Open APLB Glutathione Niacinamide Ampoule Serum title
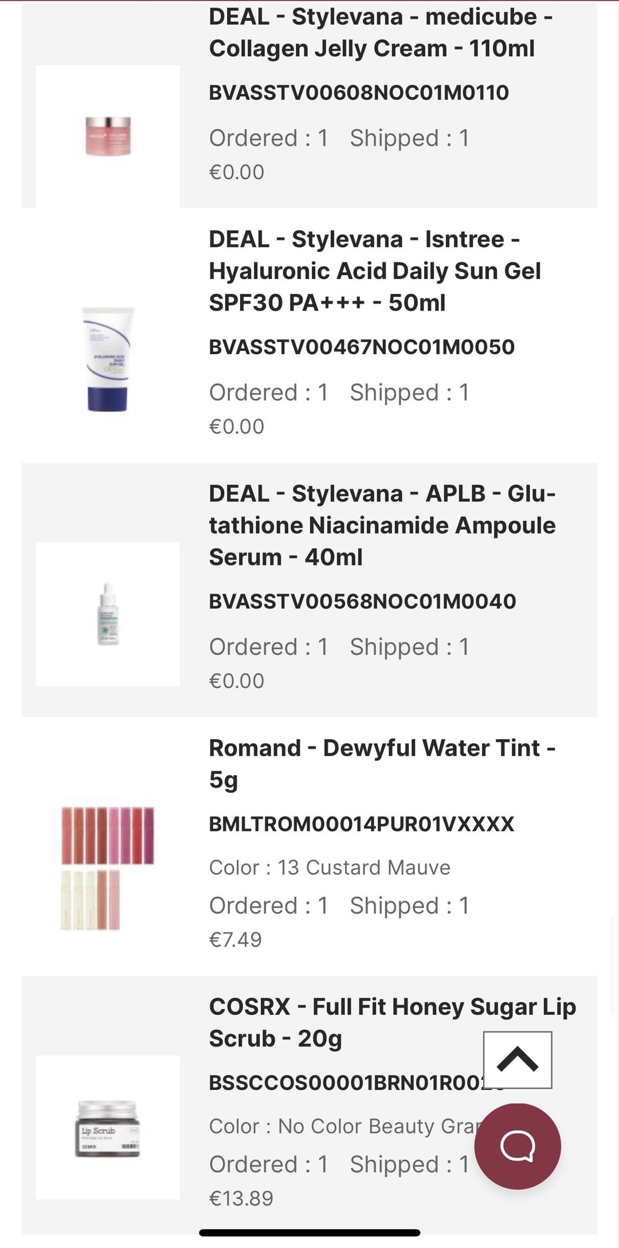This screenshot has width=619, height=1248. click(382, 525)
